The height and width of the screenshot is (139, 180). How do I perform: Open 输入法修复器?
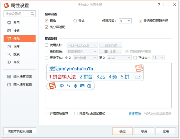click(19, 85)
